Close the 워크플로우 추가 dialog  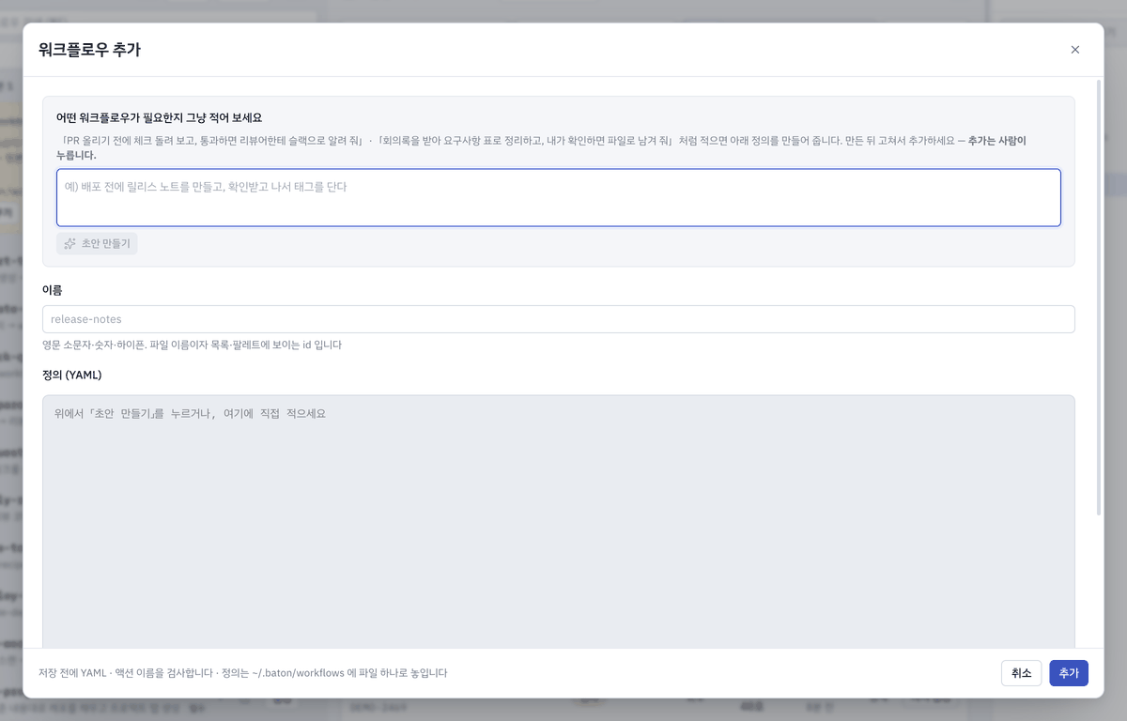pyautogui.click(x=1075, y=50)
